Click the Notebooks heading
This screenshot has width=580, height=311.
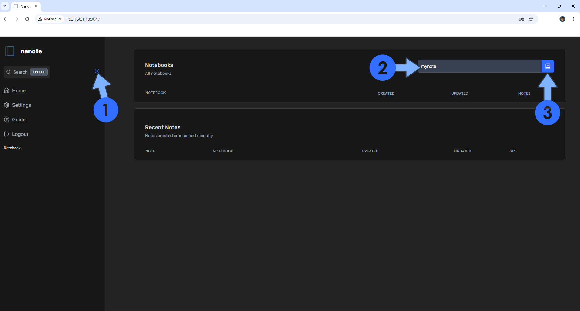pos(159,65)
